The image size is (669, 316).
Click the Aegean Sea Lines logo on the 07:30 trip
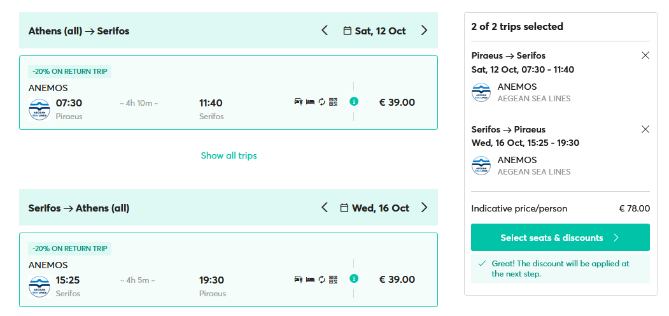(39, 109)
